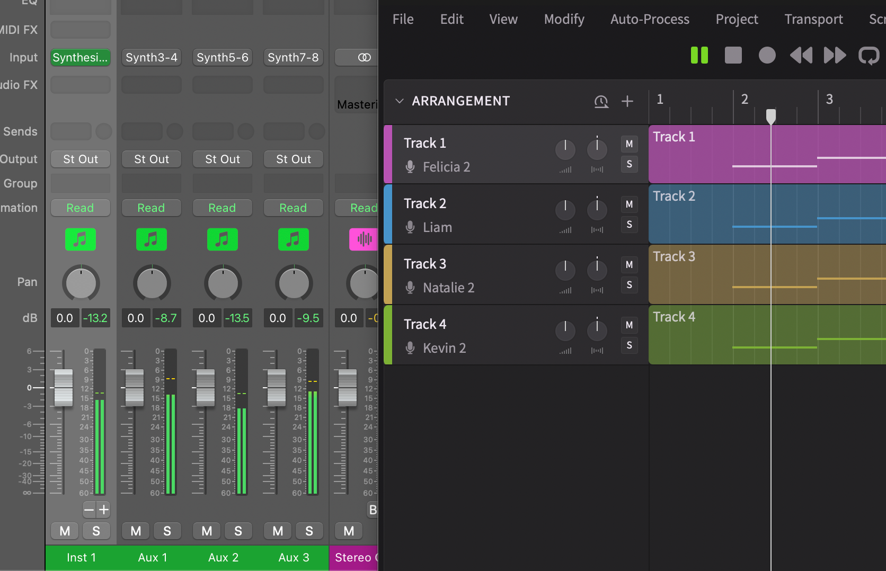Open Inst 1 Read automation mode menu
Viewport: 886px width, 571px height.
tap(81, 208)
